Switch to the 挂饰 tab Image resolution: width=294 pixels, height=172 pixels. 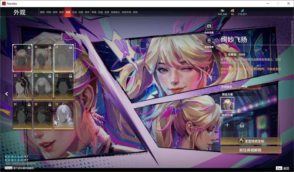55,12
